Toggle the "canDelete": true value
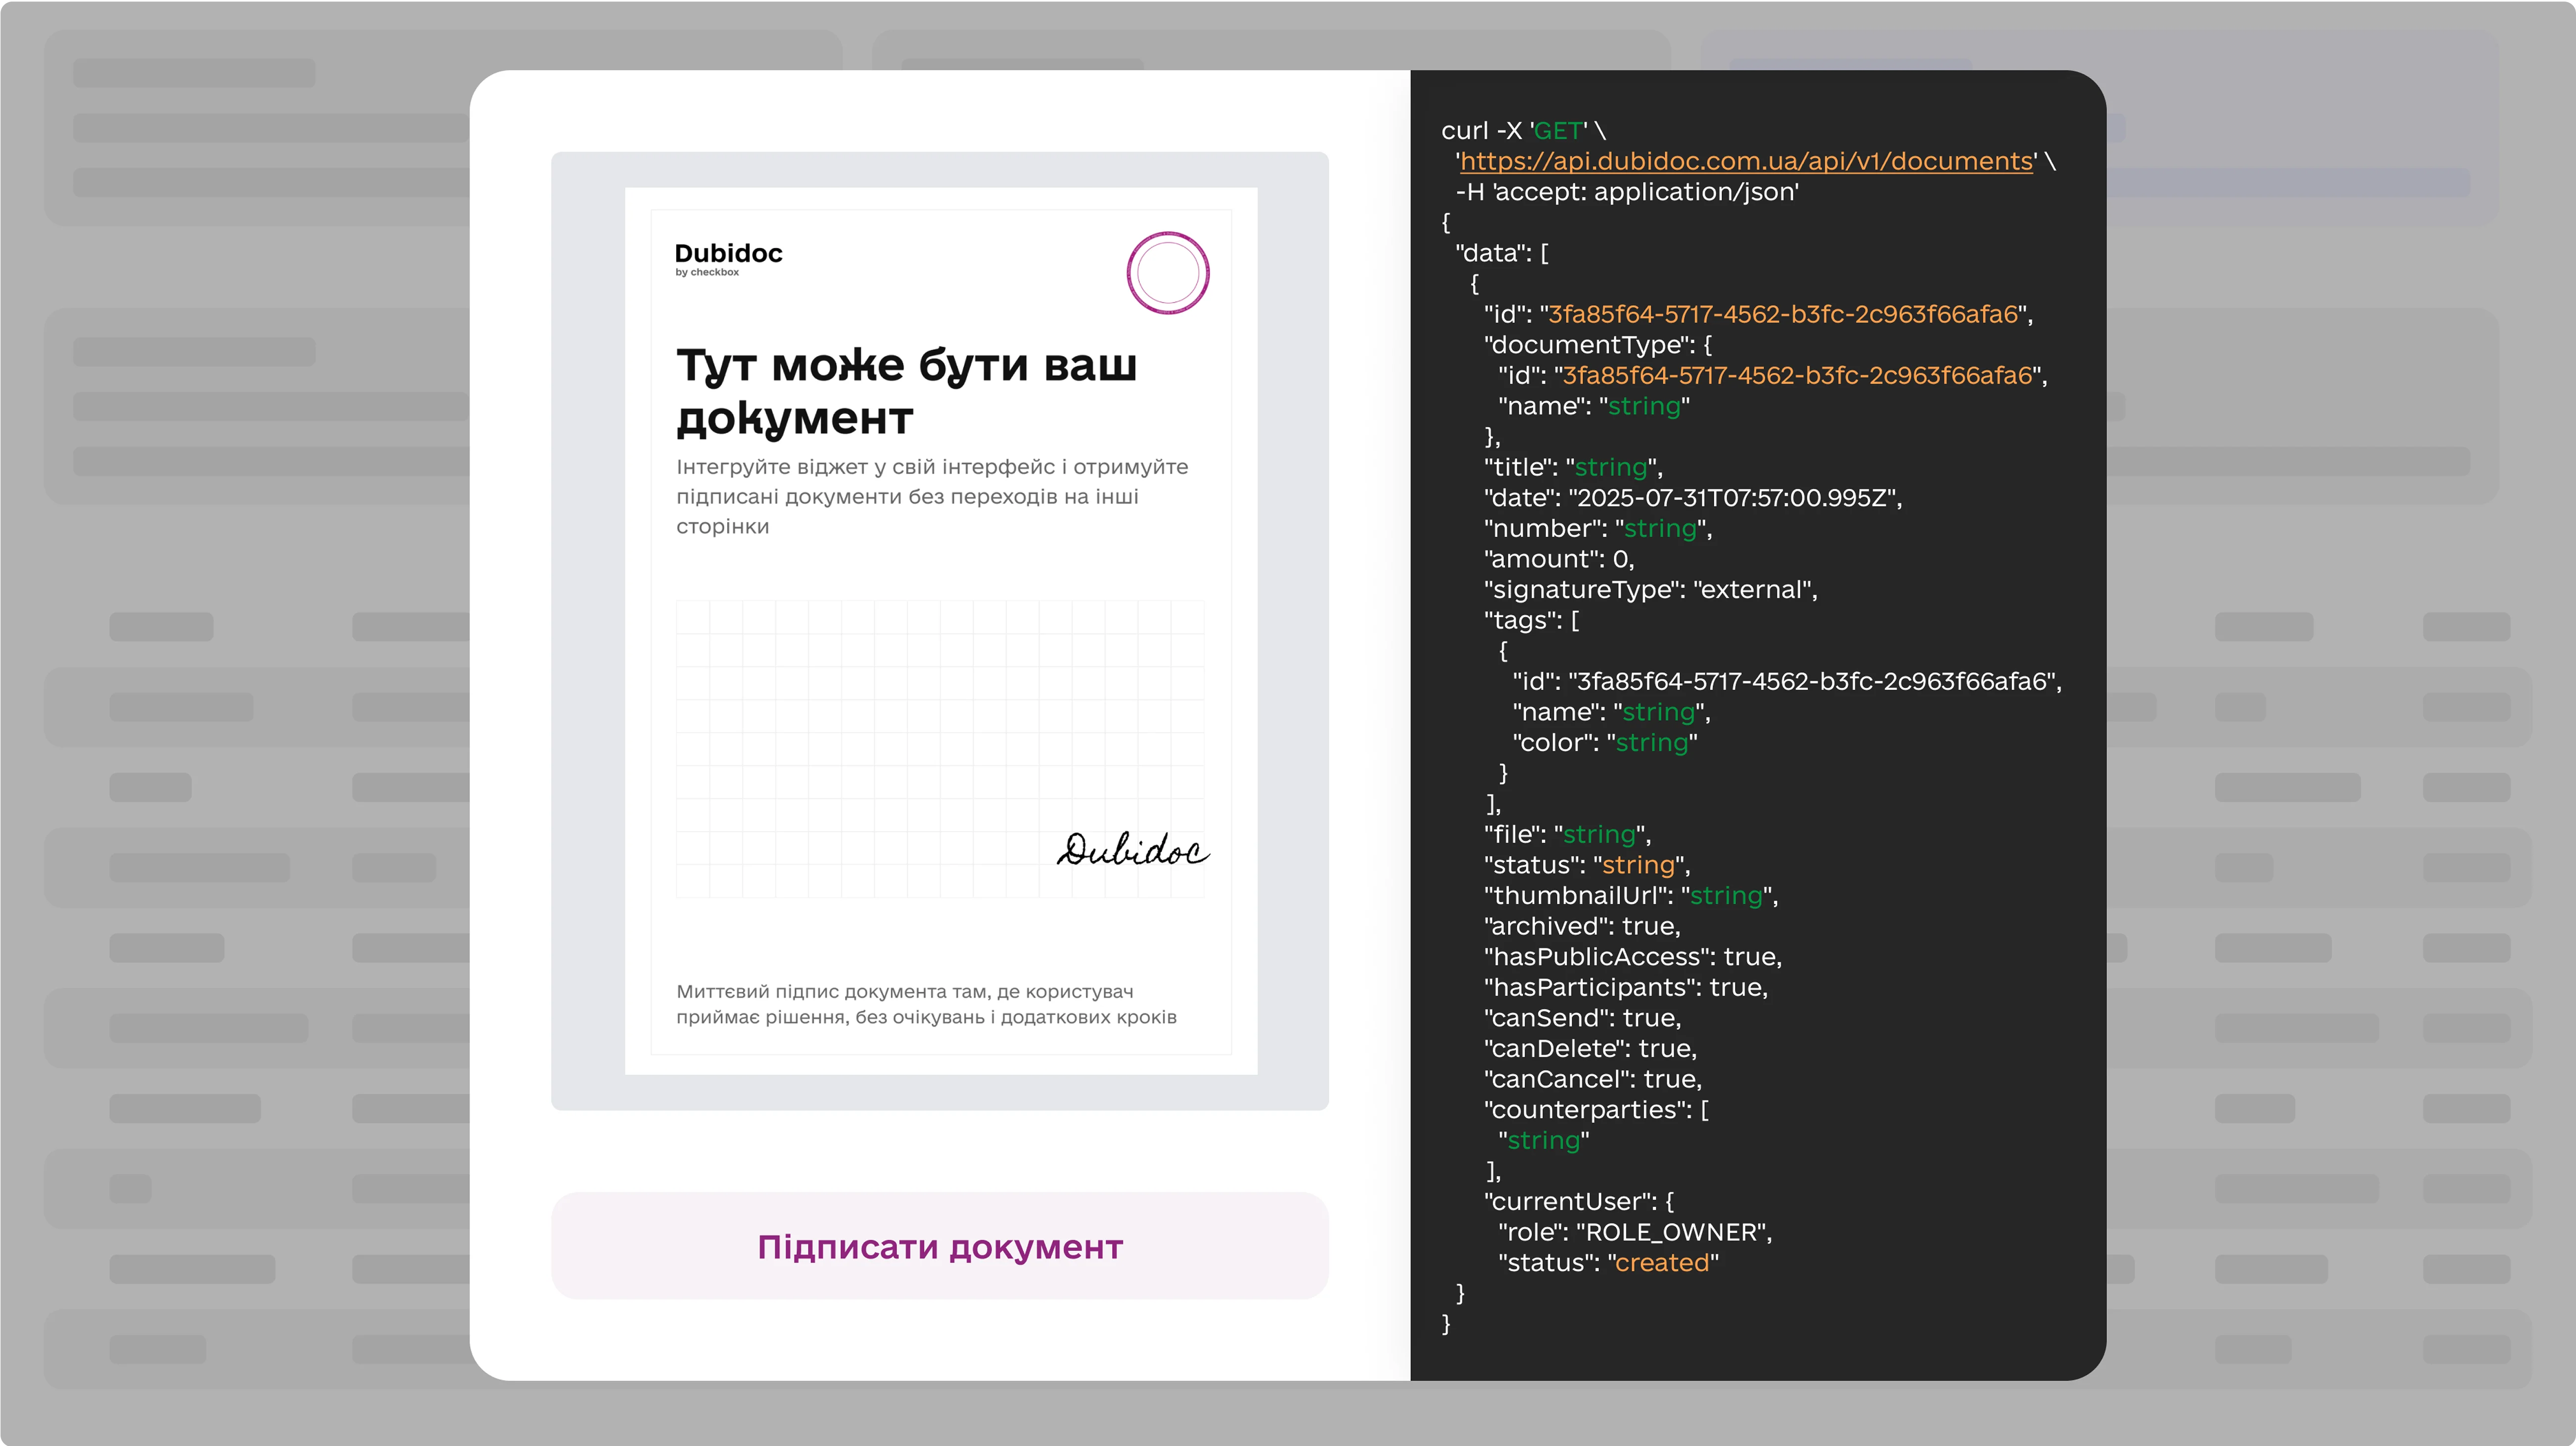This screenshot has width=2576, height=1446. pos(1592,1048)
